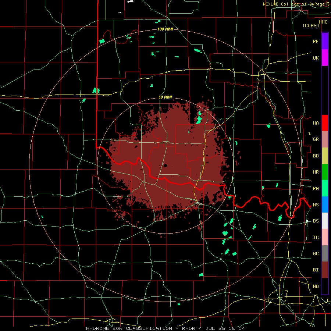Click the 'KFDR' radar site identifier

pos(189,328)
